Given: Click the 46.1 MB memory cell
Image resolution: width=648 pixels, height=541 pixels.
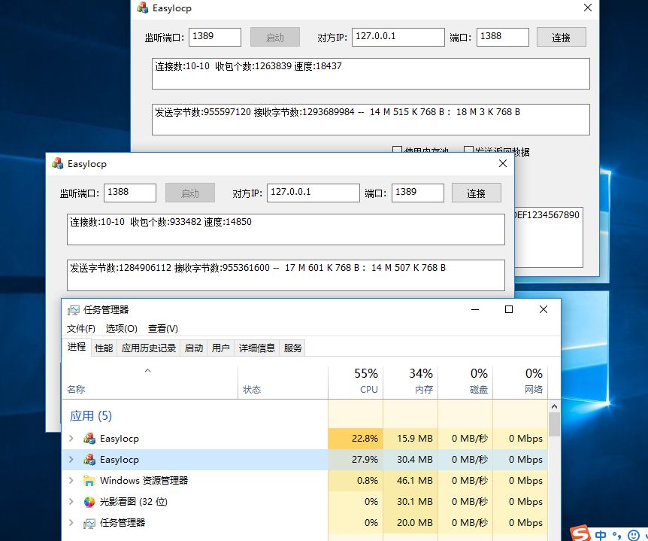Looking at the screenshot, I should [410, 481].
